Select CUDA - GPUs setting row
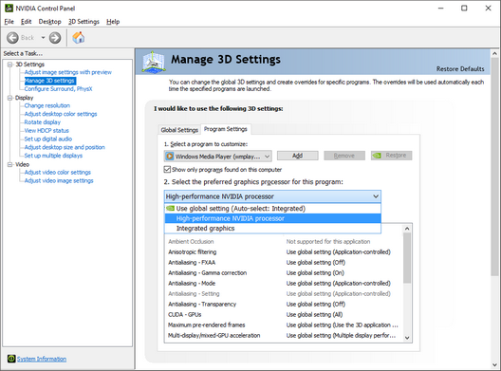The width and height of the screenshot is (501, 371). click(x=283, y=314)
